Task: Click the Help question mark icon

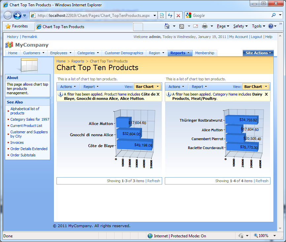Action: click(x=271, y=26)
